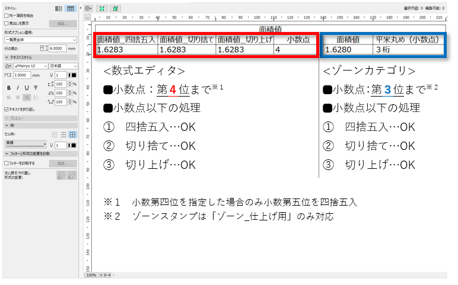The width and height of the screenshot is (458, 285).
Task: Pick the text pen color swatch
Action: click(x=72, y=75)
